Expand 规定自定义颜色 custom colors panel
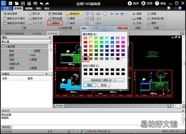 (x=104, y=80)
